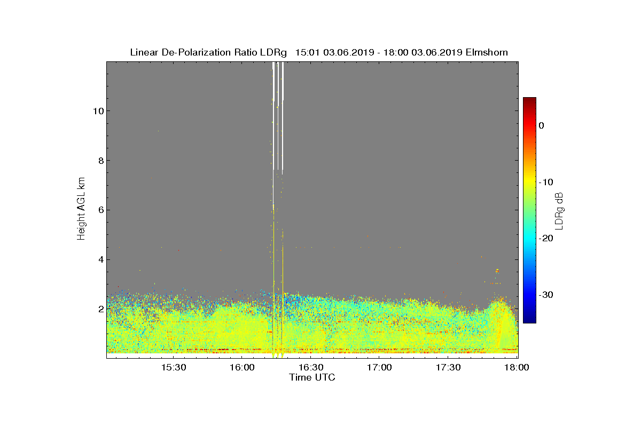Select the 16:00 time tick label
The height and width of the screenshot is (427, 641).
(x=241, y=368)
